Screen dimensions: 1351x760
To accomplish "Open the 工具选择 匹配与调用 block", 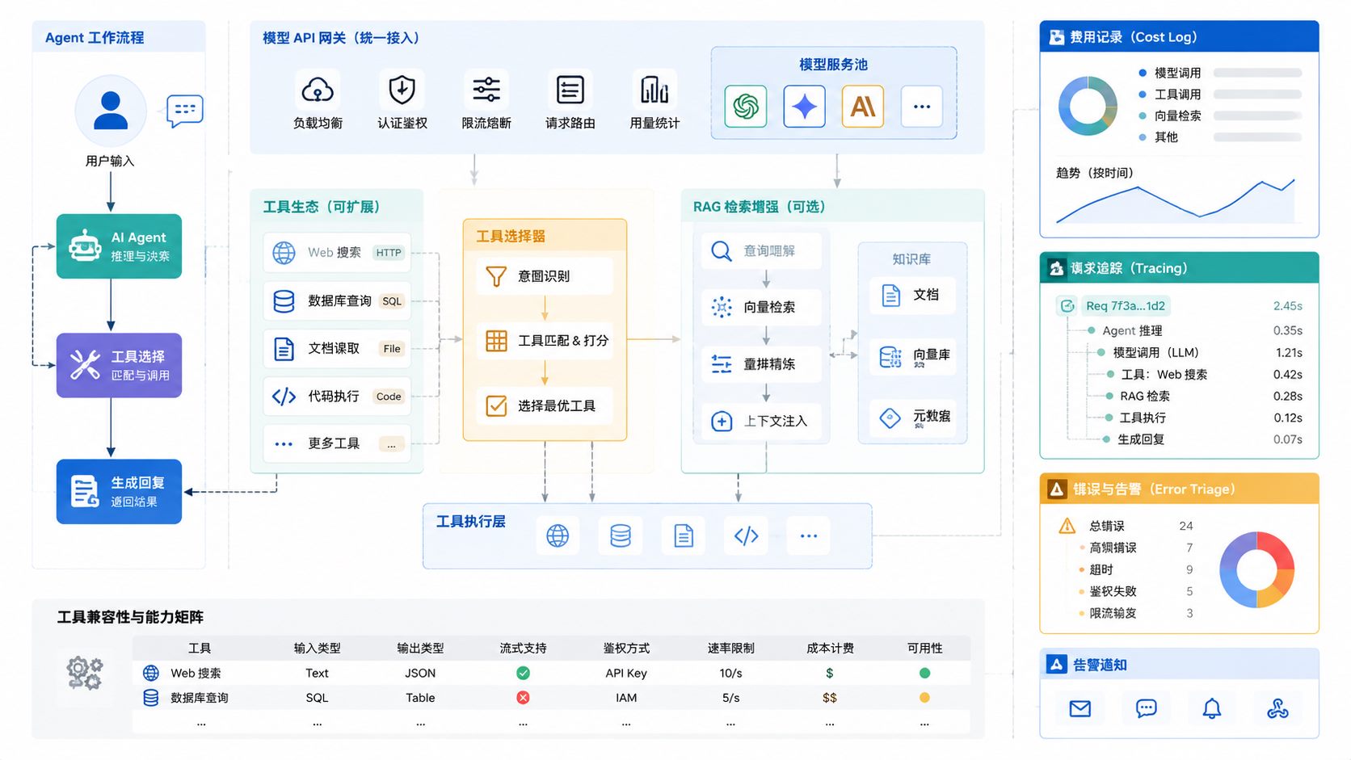I will click(x=119, y=365).
